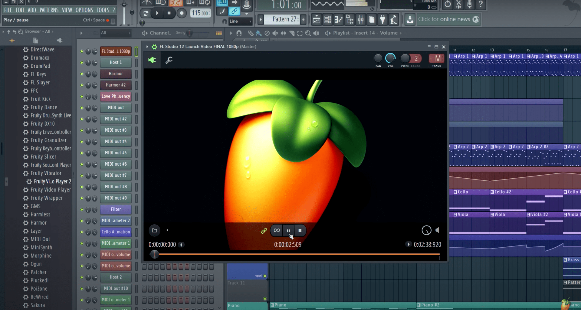This screenshot has width=581, height=310.
Task: Open the Playlist menu arrow
Action: point(231,33)
